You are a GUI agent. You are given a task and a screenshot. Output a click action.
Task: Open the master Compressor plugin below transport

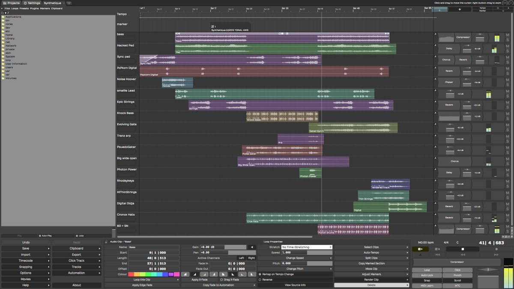coord(457,262)
